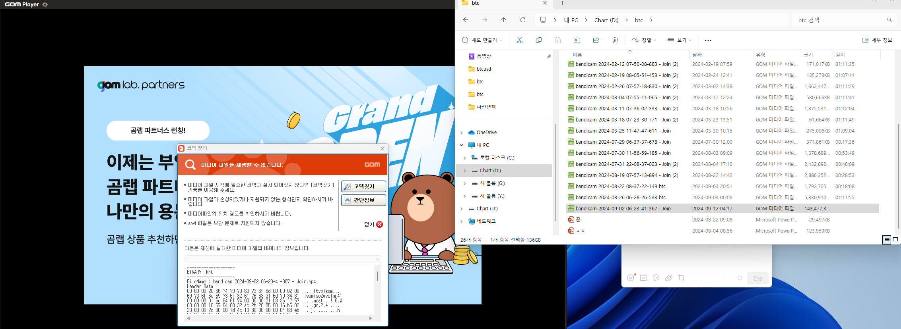
Task: Click the 간단정보 button
Action: [x=363, y=200]
